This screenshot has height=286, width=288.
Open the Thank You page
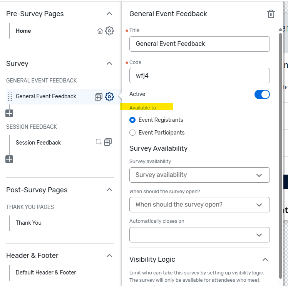(28, 223)
